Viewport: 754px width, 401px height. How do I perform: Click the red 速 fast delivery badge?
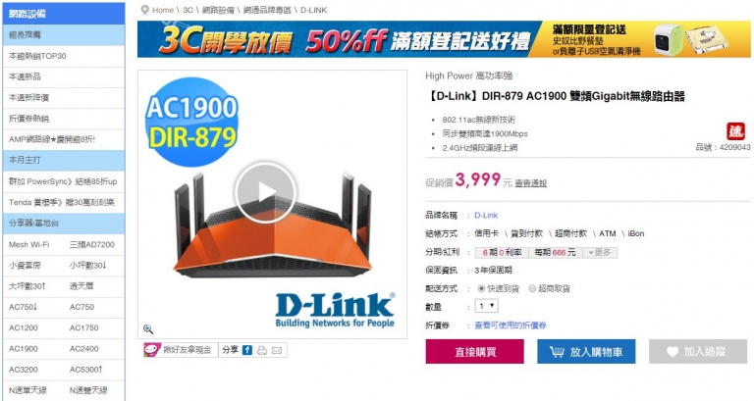(735, 131)
